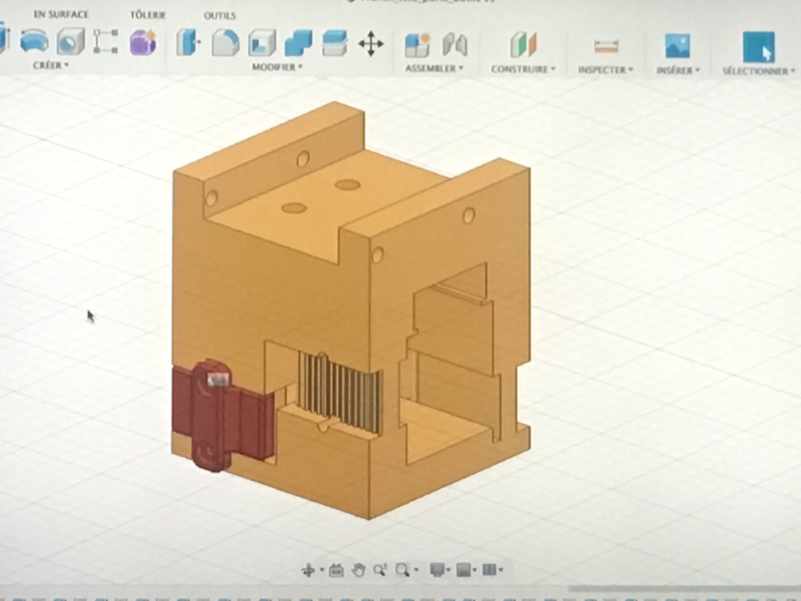Switch to the TÔLERIE tab

pos(147,15)
